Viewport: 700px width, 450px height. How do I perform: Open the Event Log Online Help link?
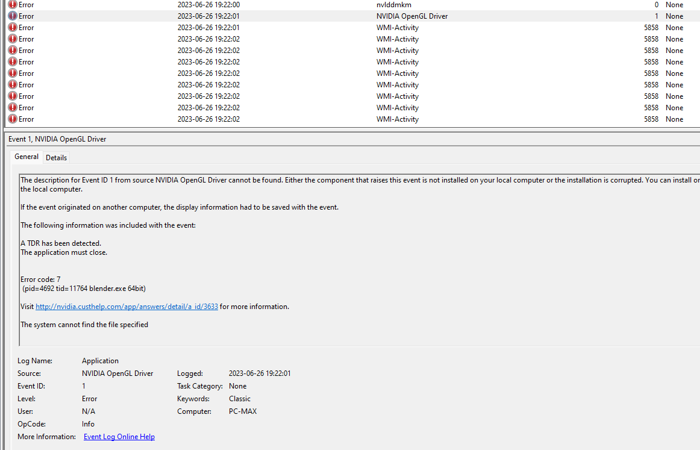pos(119,437)
